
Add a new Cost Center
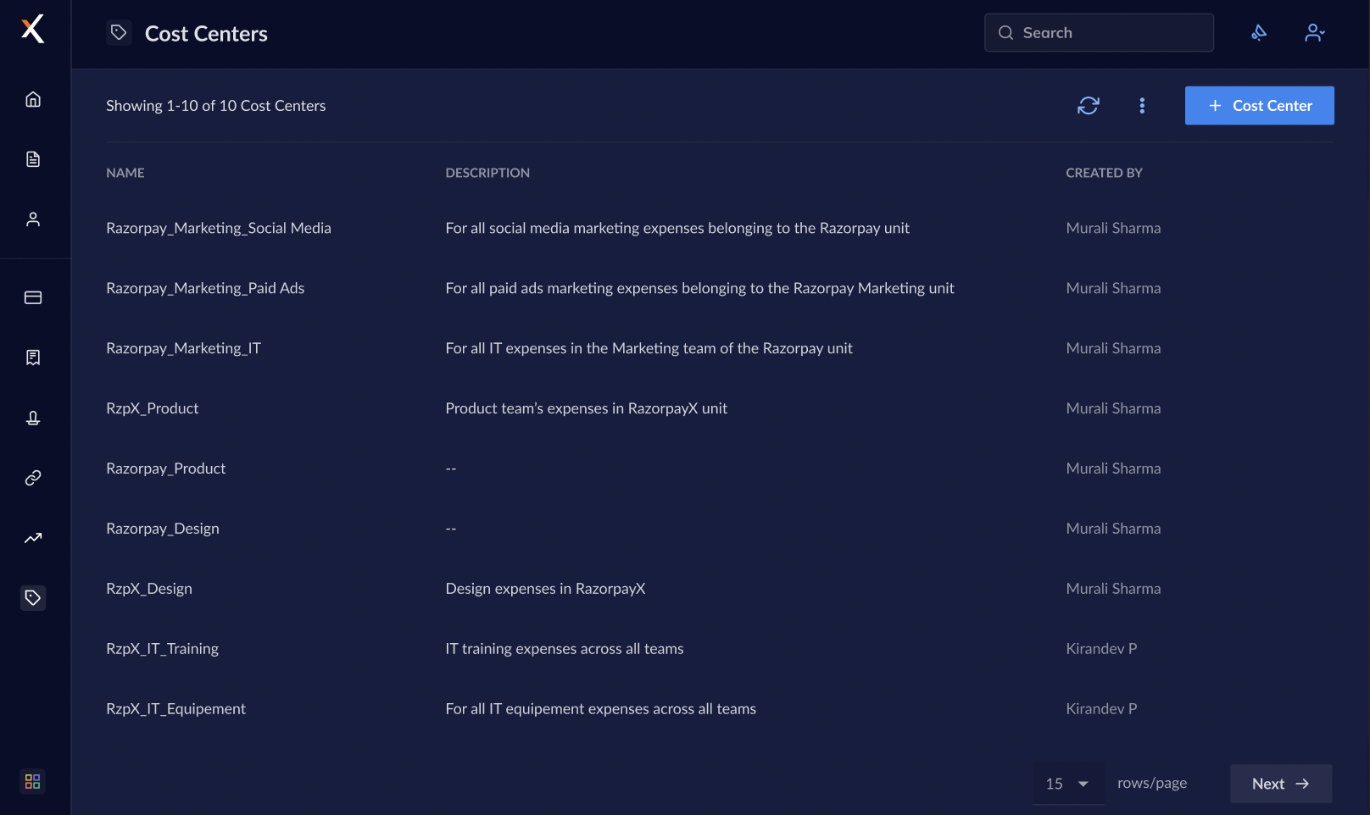coord(1259,105)
